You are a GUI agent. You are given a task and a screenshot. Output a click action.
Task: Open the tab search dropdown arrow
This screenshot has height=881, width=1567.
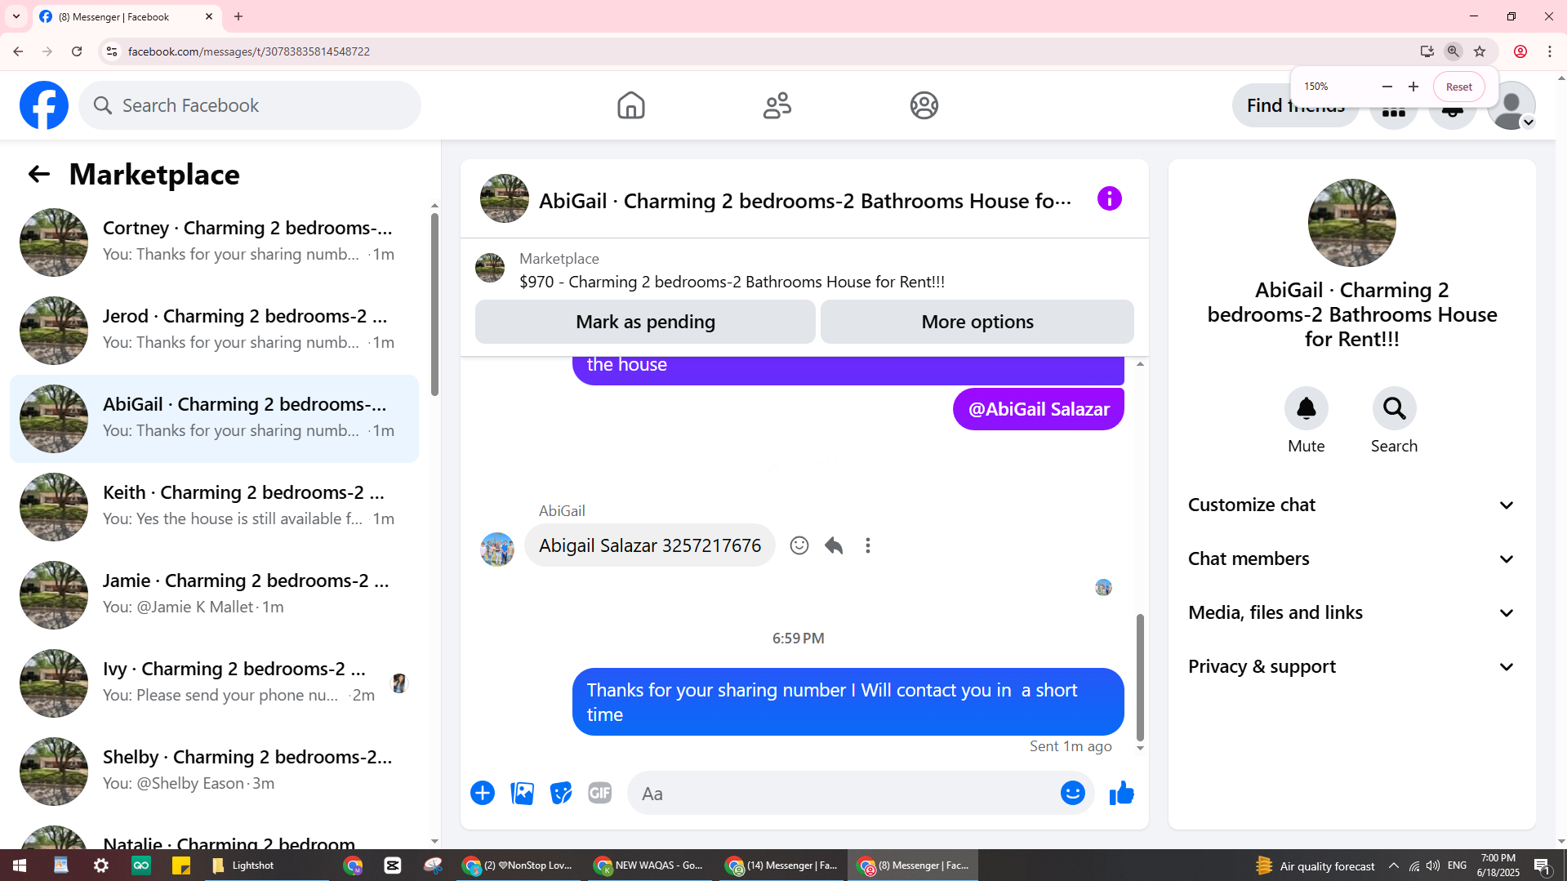point(16,16)
